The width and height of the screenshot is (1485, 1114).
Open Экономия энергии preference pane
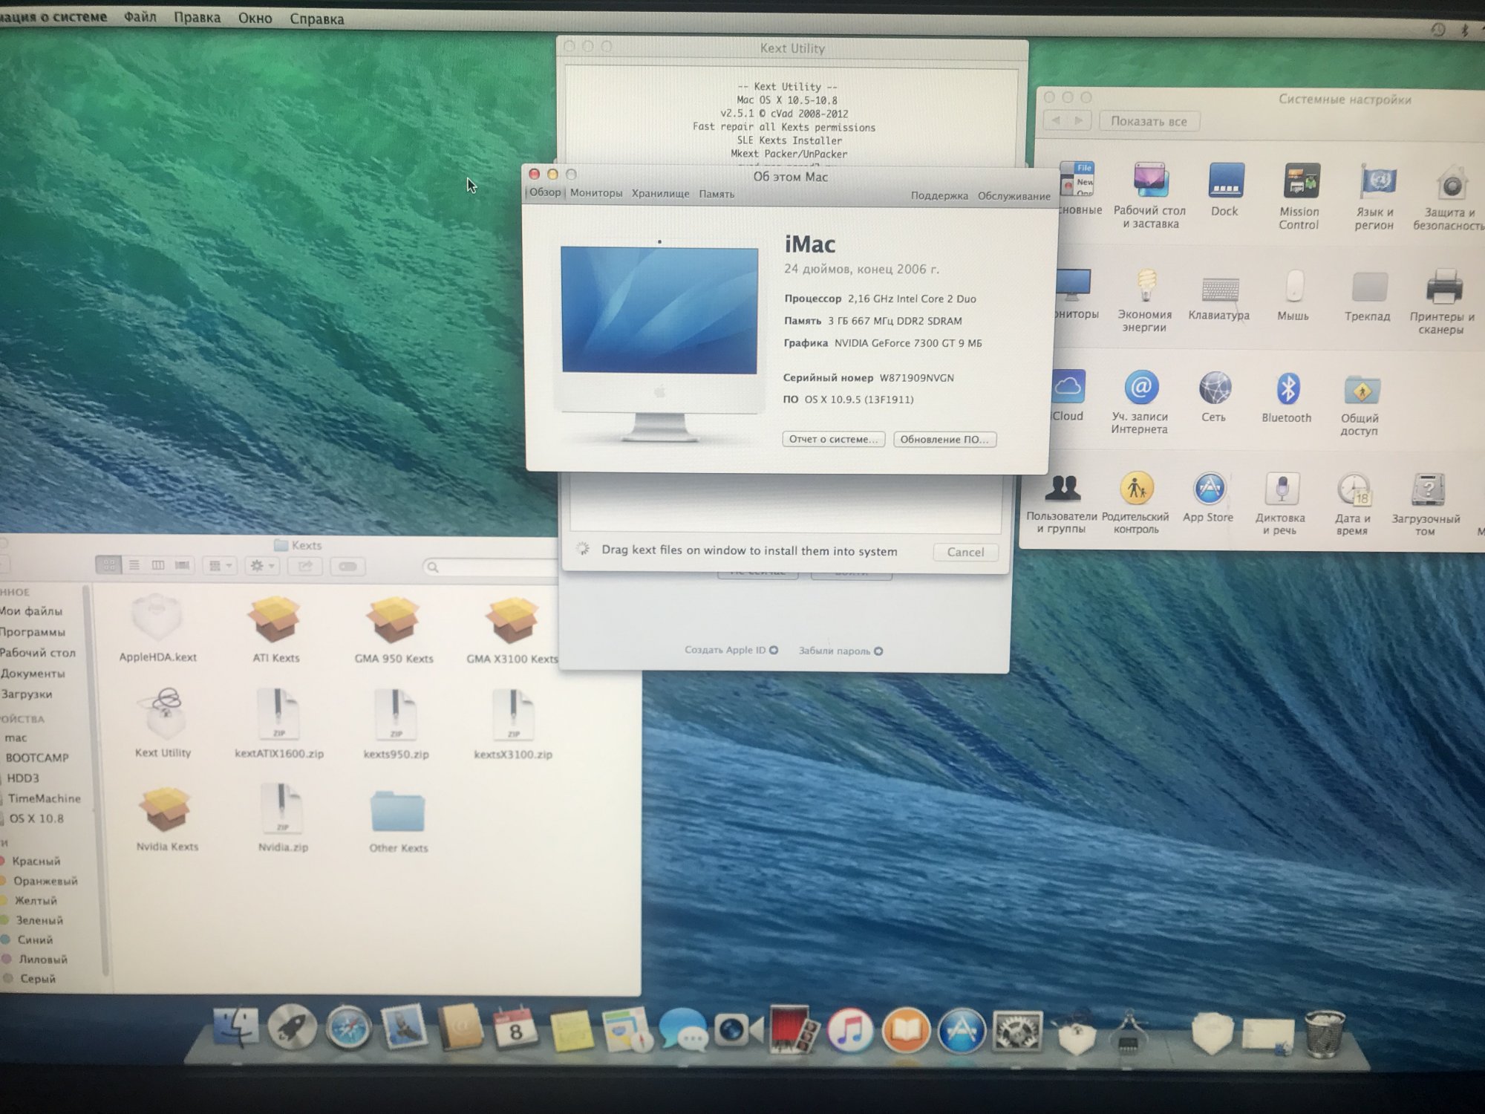coord(1145,300)
